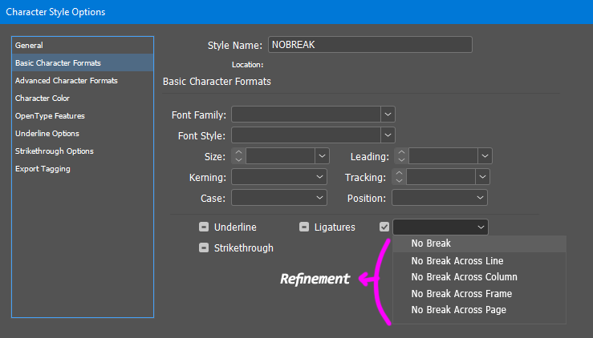Open the Kerning dropdown arrow

(320, 177)
